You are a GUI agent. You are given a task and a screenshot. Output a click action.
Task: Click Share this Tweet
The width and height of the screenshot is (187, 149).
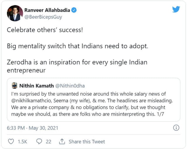(x=86, y=141)
